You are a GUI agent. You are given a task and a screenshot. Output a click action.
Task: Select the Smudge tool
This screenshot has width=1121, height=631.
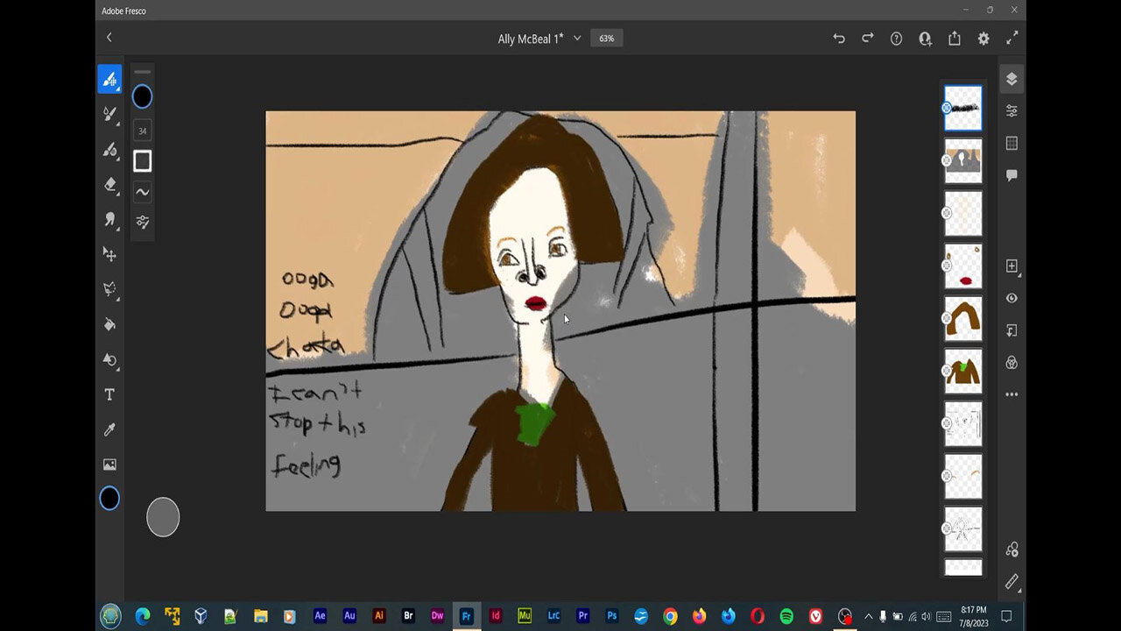coord(109,219)
